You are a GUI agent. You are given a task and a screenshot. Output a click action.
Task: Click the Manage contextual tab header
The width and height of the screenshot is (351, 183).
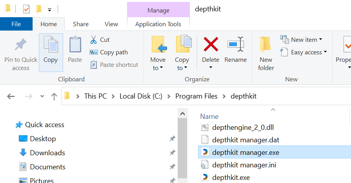coord(158,10)
